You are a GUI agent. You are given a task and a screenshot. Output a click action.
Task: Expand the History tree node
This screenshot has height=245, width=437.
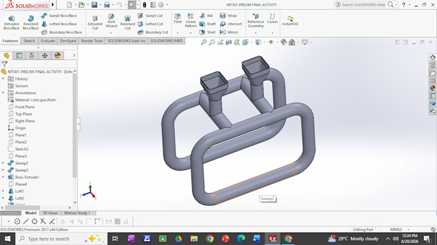3,79
